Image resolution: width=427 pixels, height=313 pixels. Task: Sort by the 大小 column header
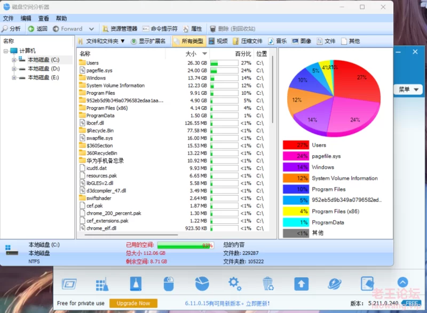pos(191,54)
